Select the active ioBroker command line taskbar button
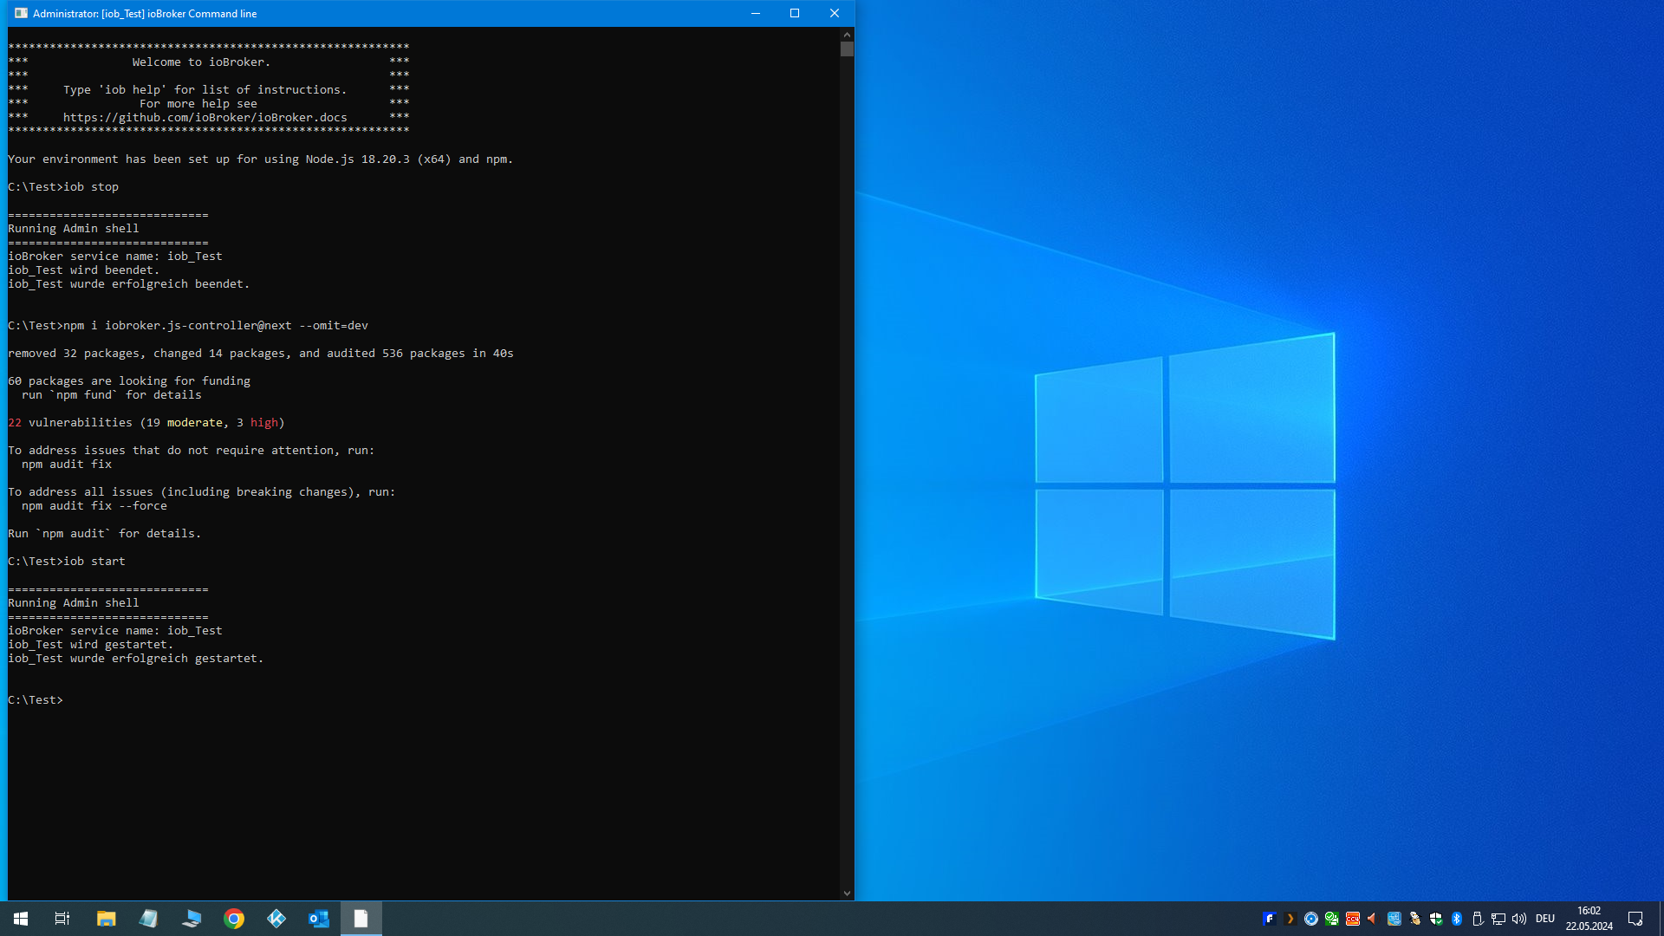1664x936 pixels. click(x=361, y=919)
